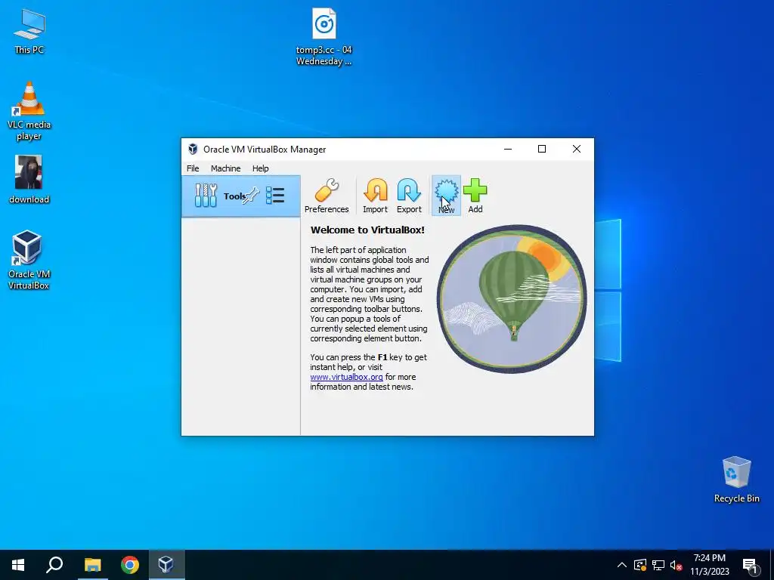Screen dimensions: 774x580
Task: Click the security warning tray icon
Action: pyautogui.click(x=640, y=565)
